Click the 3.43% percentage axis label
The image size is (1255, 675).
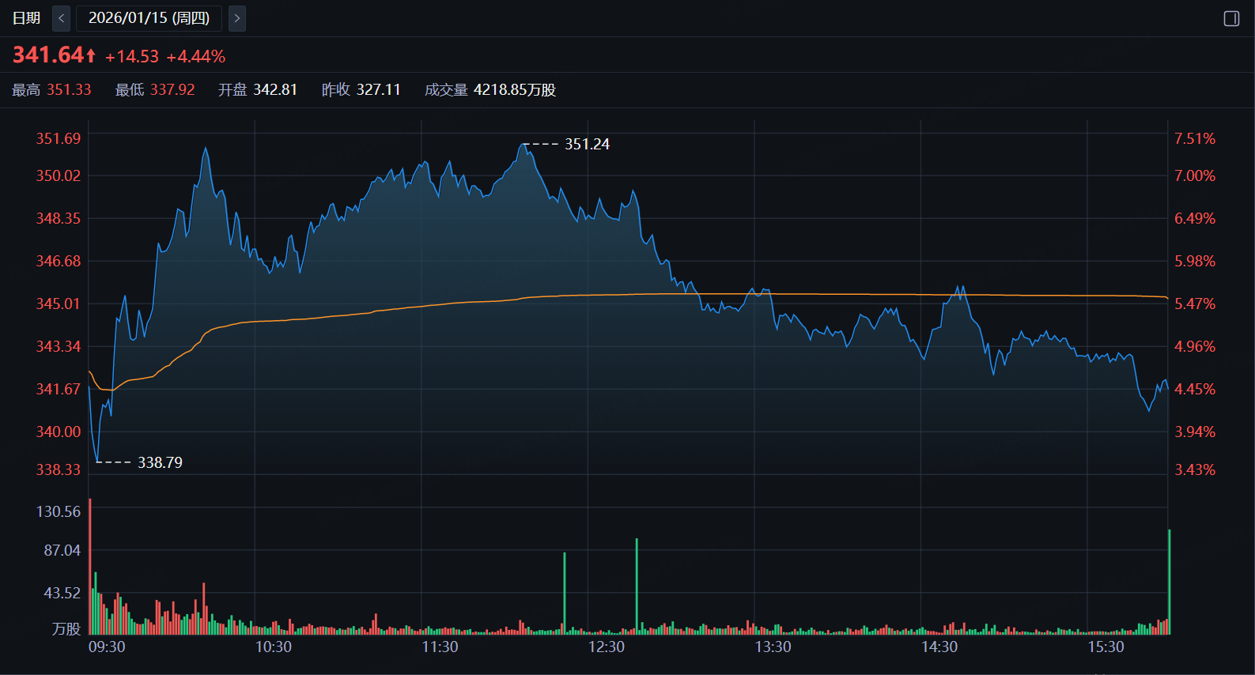(x=1195, y=469)
